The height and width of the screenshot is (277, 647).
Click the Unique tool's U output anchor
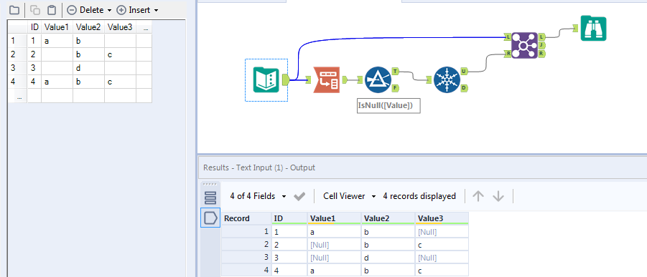464,71
